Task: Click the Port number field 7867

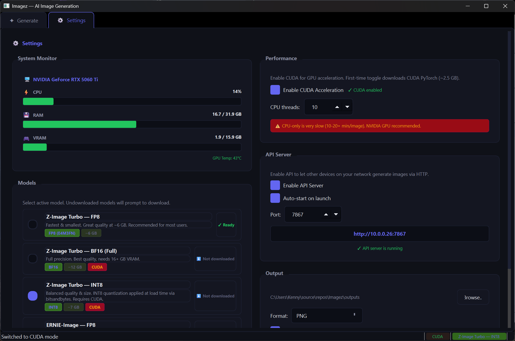Action: (x=303, y=215)
